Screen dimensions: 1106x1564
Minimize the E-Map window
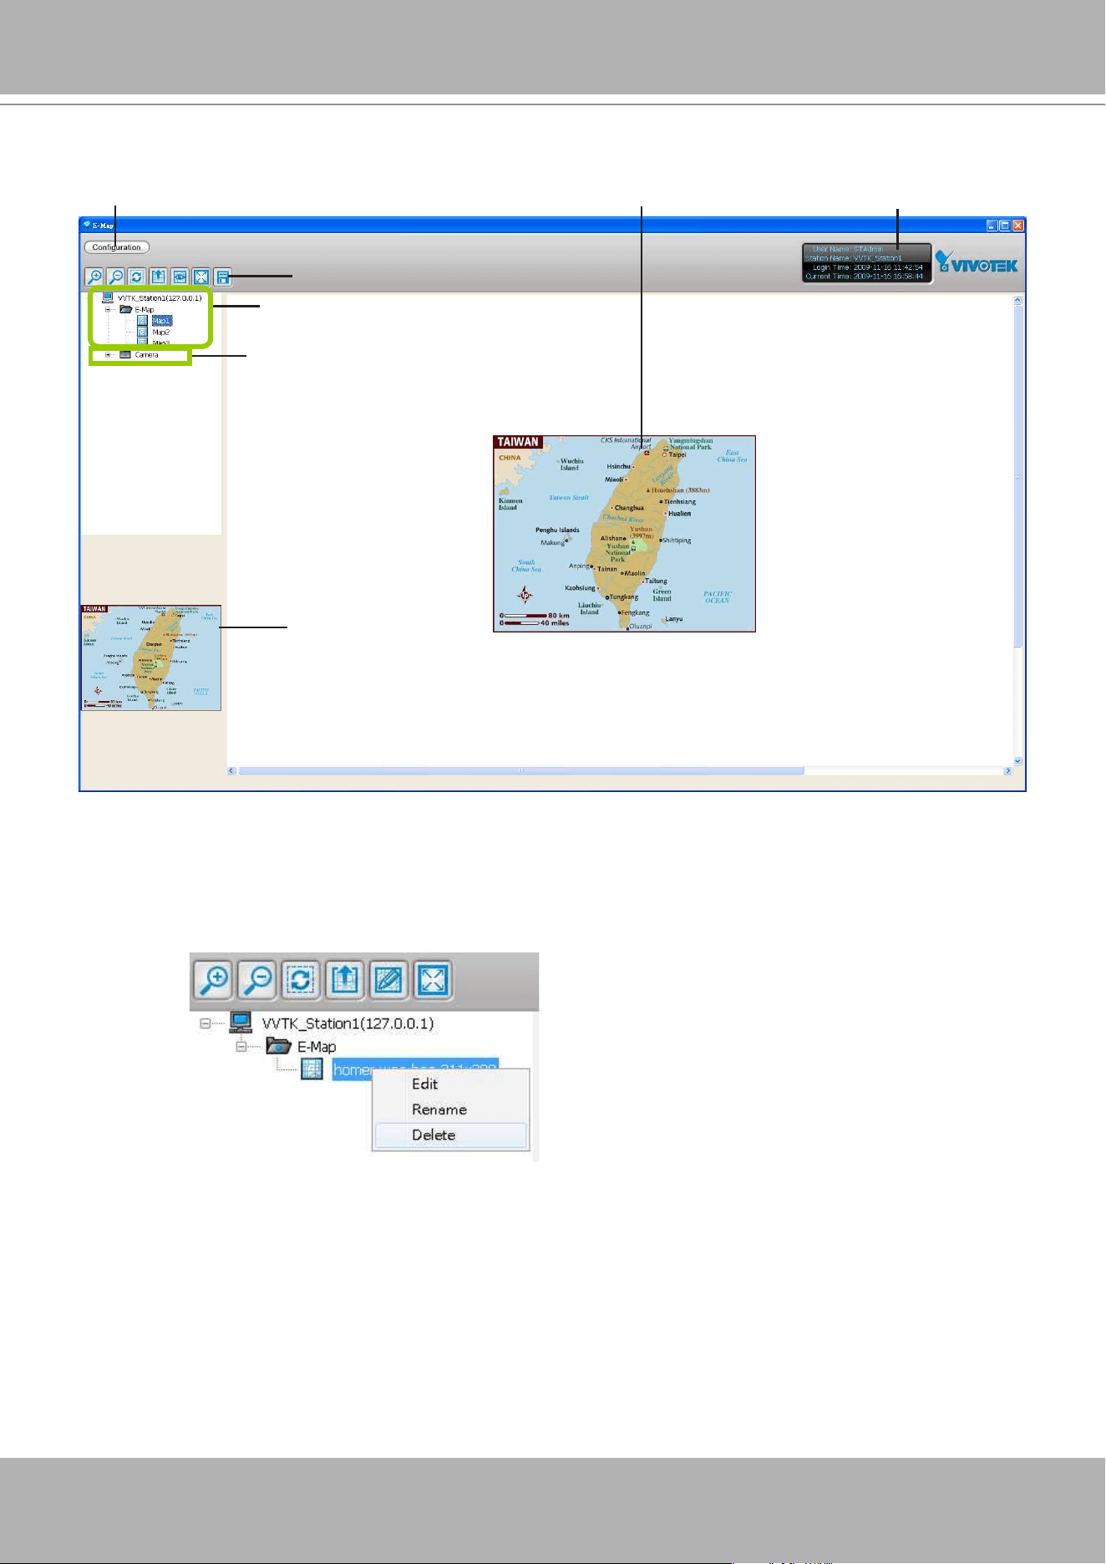[992, 226]
